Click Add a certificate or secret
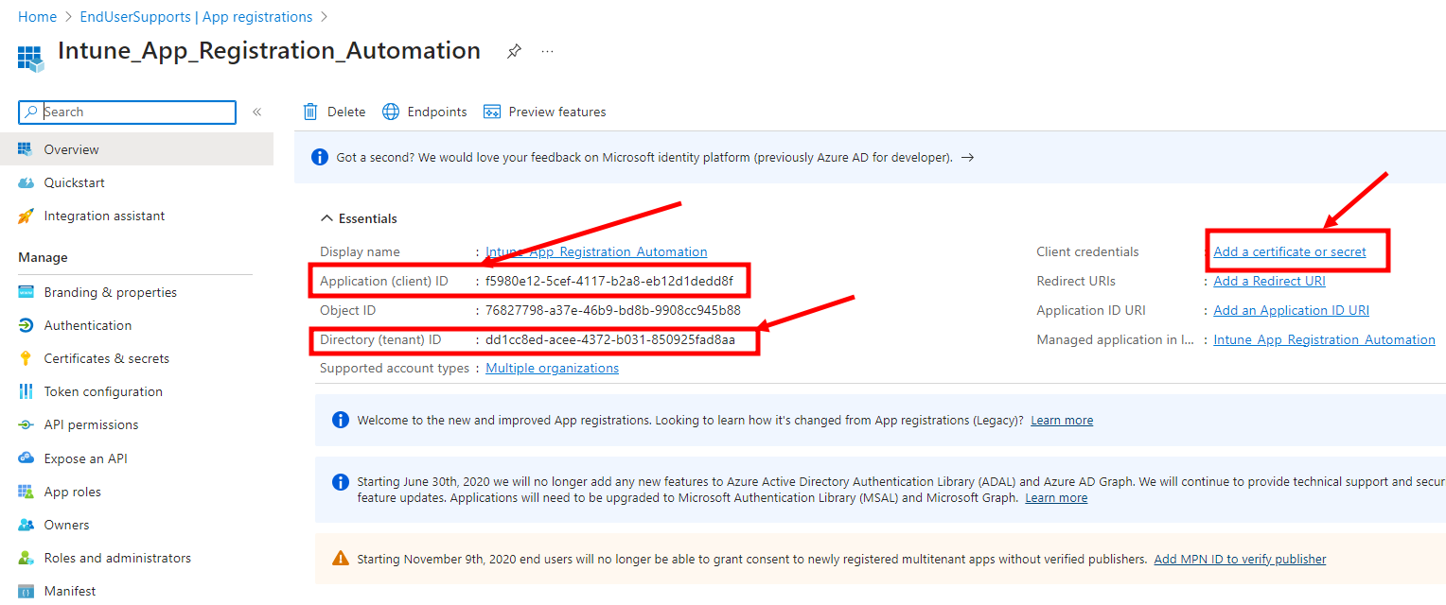The width and height of the screenshot is (1446, 605). [x=1290, y=252]
